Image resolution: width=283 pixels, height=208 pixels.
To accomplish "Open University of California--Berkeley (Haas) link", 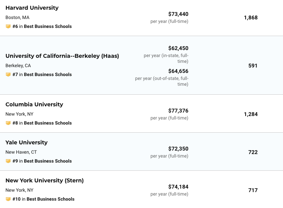I will 62,56.
